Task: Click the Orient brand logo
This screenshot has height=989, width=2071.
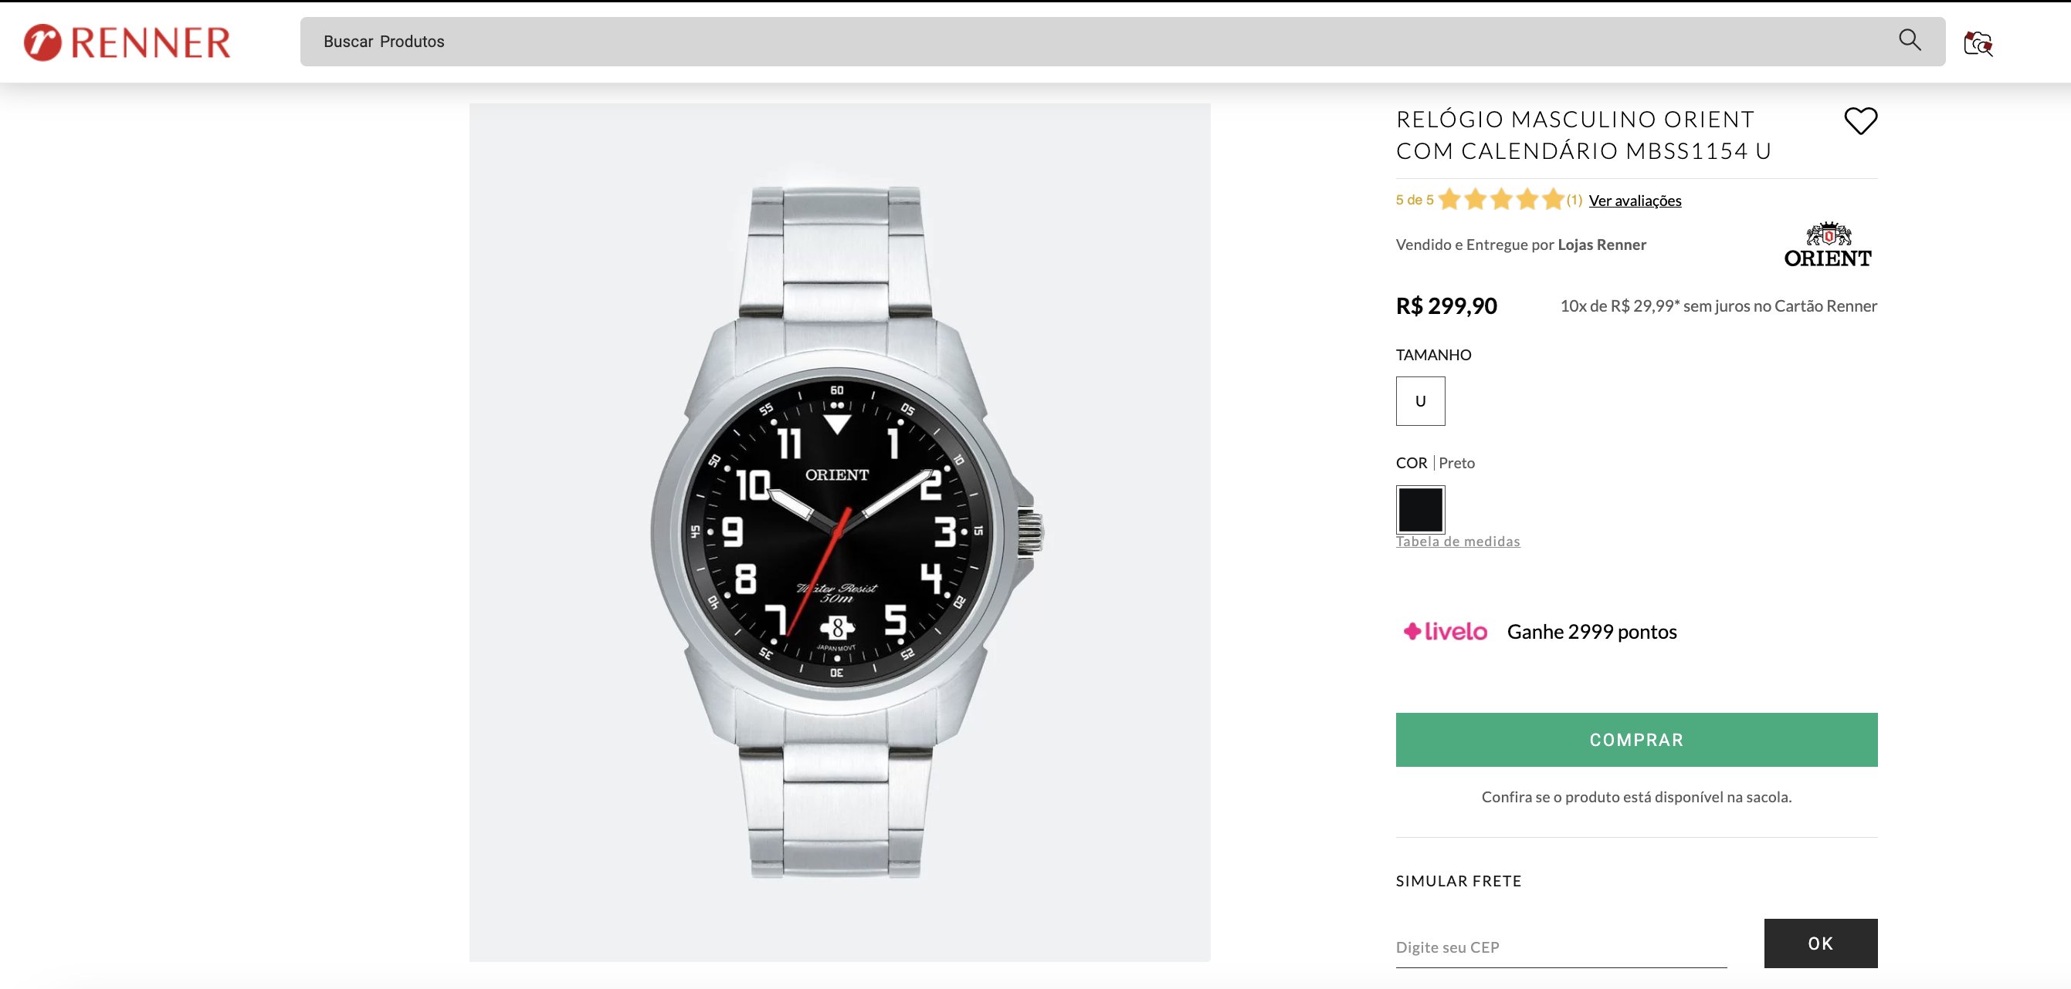Action: pos(1828,245)
